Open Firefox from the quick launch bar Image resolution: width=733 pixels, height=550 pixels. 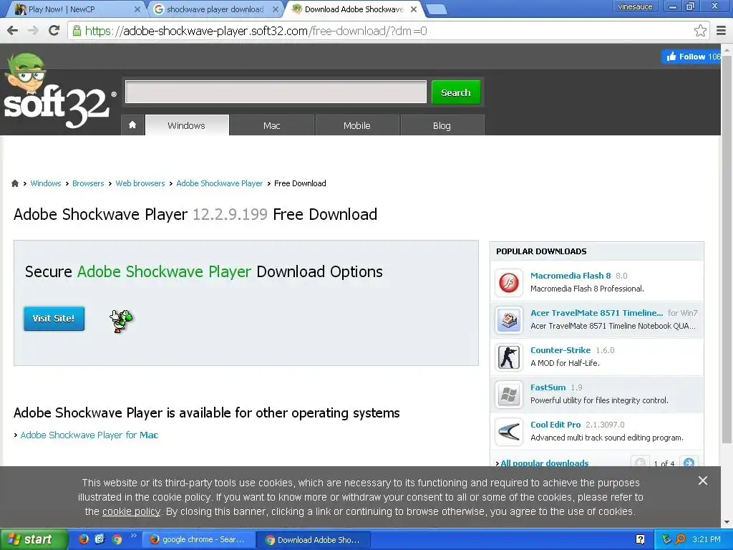(x=84, y=539)
